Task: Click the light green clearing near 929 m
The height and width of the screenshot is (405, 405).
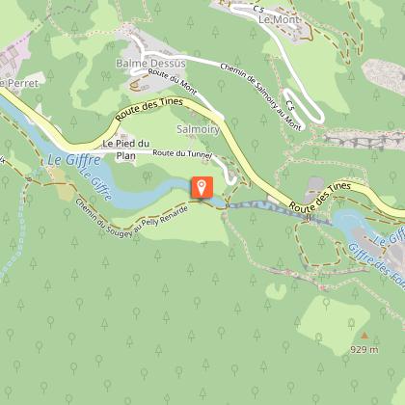Action: (335, 325)
